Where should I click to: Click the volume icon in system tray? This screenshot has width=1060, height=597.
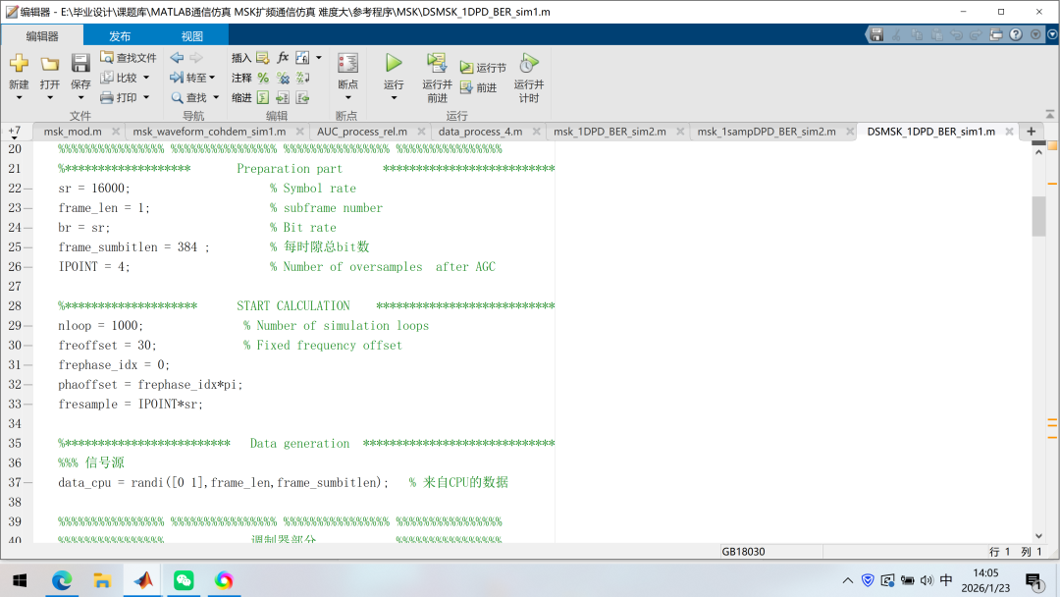click(927, 580)
